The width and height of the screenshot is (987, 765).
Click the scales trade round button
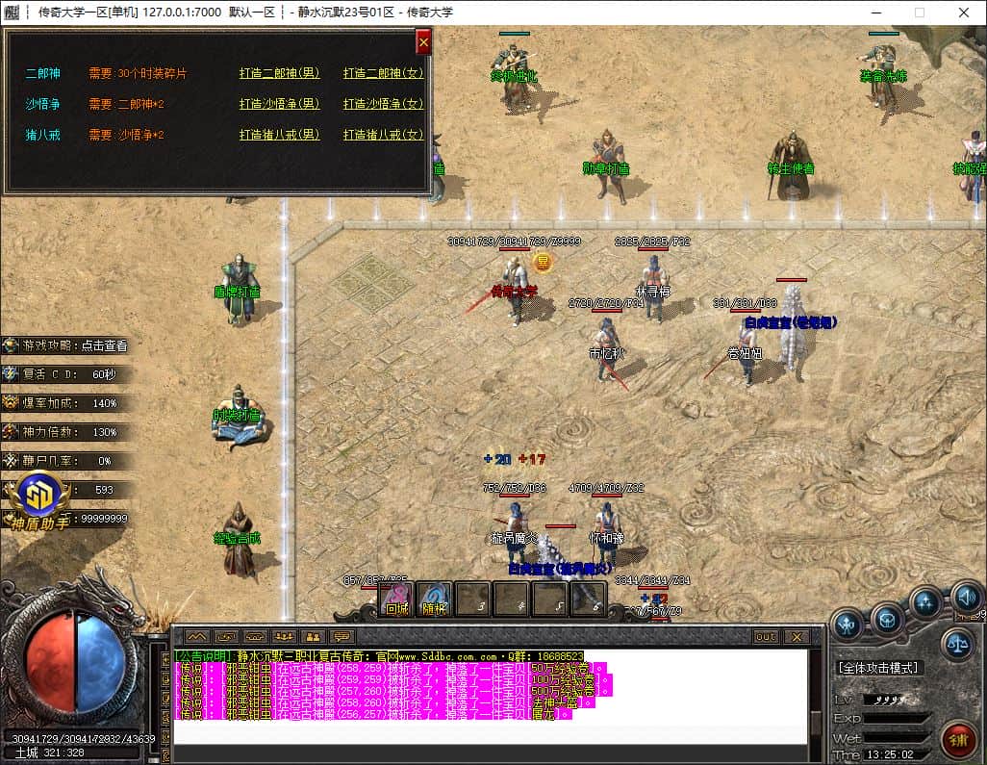pyautogui.click(x=957, y=645)
